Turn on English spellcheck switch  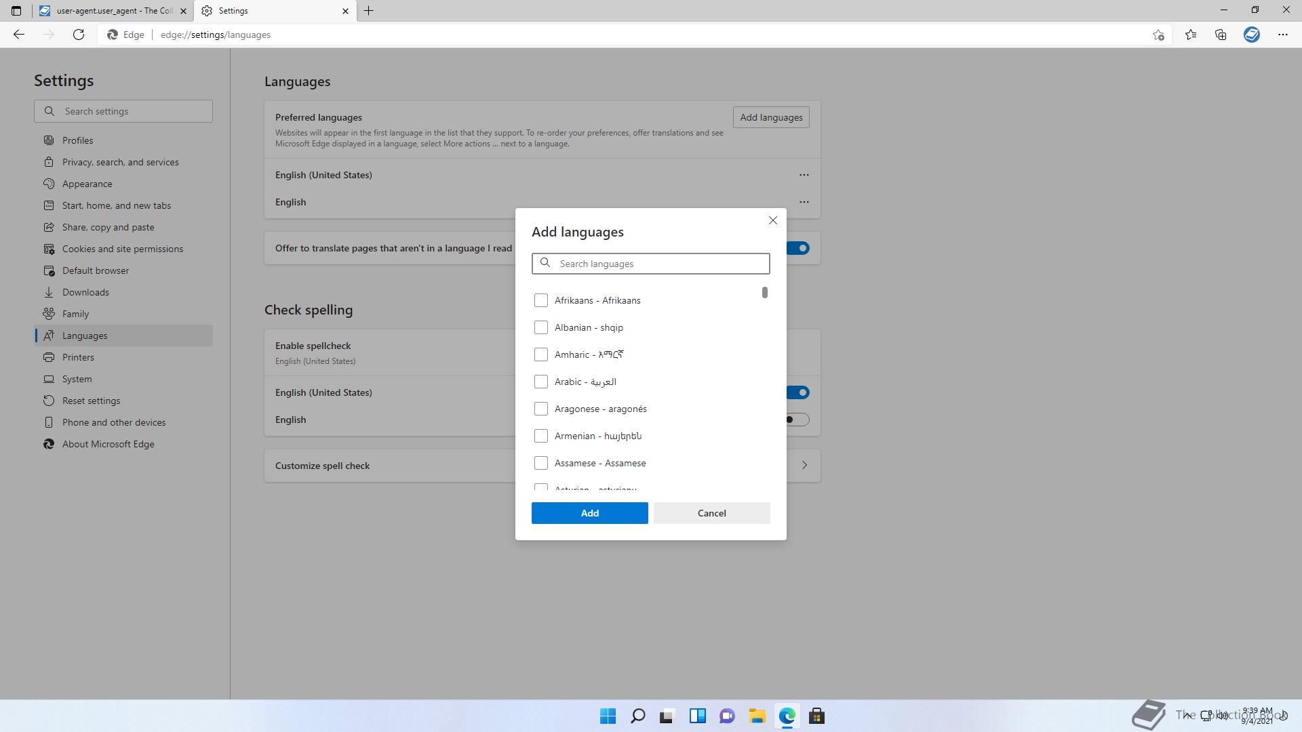pyautogui.click(x=798, y=420)
